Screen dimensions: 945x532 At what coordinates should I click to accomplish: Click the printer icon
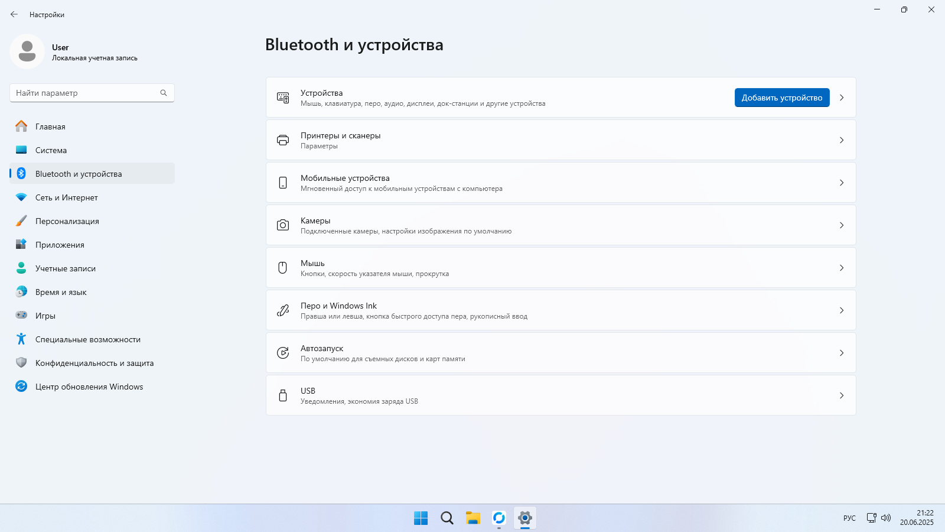tap(283, 140)
